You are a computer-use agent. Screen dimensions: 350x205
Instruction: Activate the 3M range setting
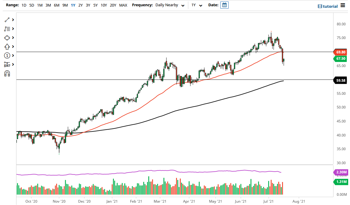(48, 5)
